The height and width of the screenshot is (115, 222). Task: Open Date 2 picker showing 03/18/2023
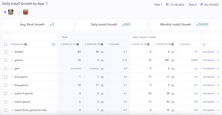(210, 5)
